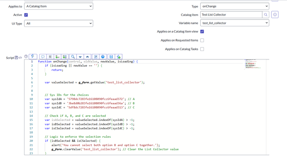Click the script field save icon near label
Viewport: 287px width, 160px height.
pyautogui.click(x=16, y=58)
